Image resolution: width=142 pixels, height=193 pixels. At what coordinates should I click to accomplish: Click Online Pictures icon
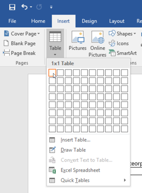[x=98, y=37]
